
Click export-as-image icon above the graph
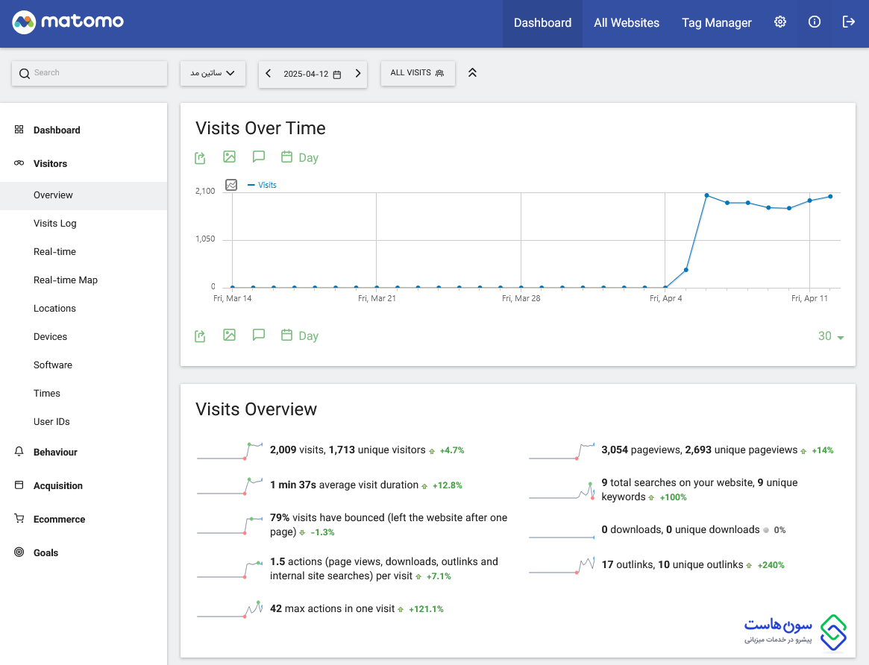click(x=230, y=157)
